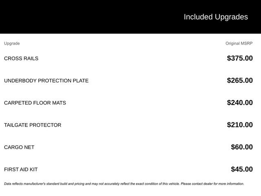Click the CROSS RAILS upgrade name

pos(21,58)
